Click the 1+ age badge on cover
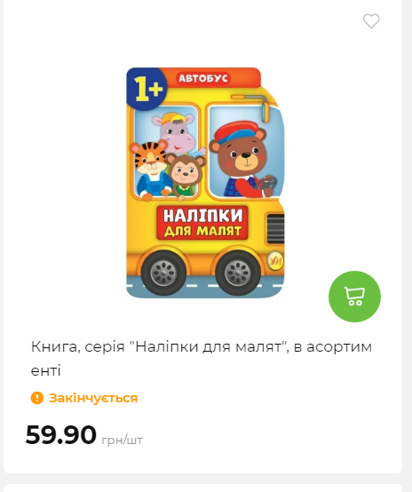Viewport: 412px width, 492px height. tap(147, 89)
